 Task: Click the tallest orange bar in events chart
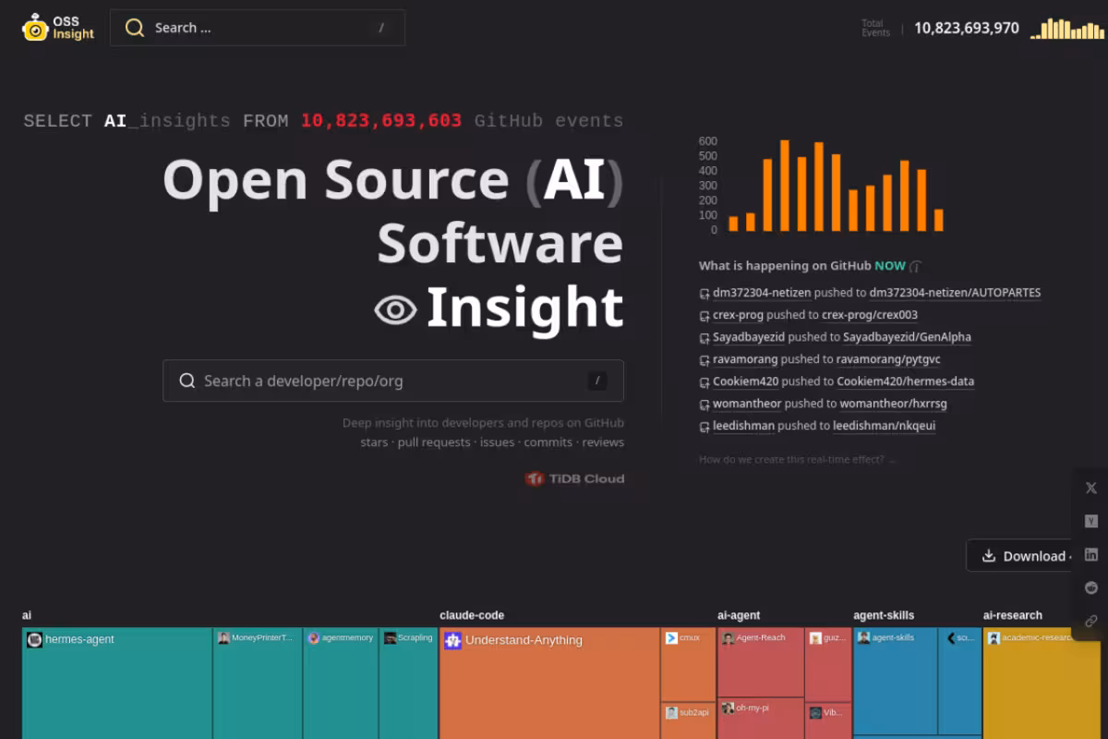[x=785, y=186]
